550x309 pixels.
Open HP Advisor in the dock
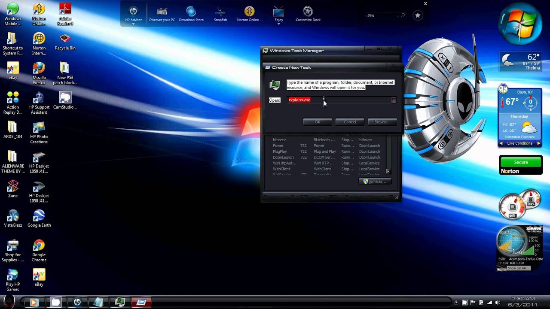click(x=133, y=14)
